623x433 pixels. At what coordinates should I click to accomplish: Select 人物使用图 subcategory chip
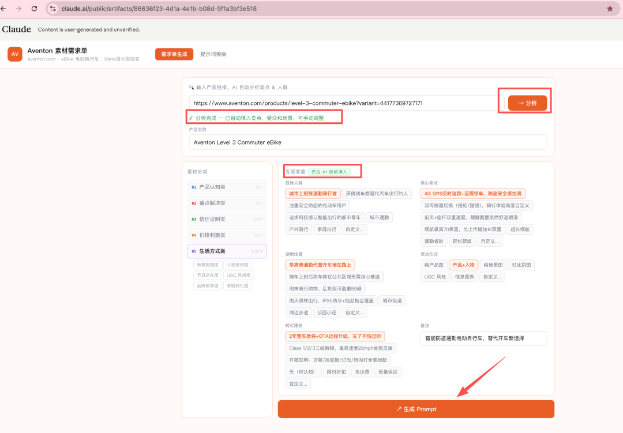(x=238, y=265)
